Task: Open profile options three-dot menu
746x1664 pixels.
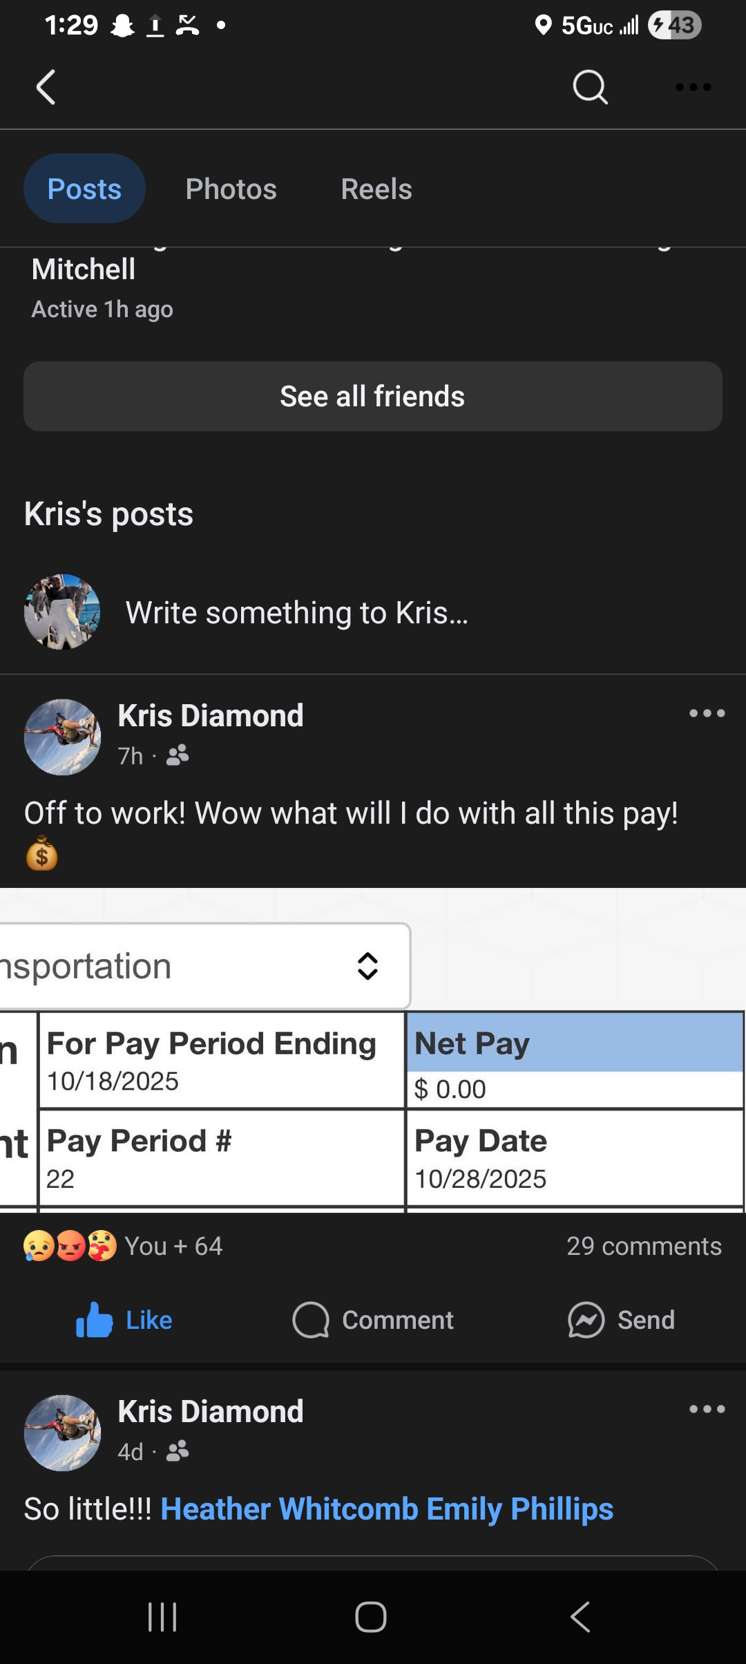Action: click(693, 87)
